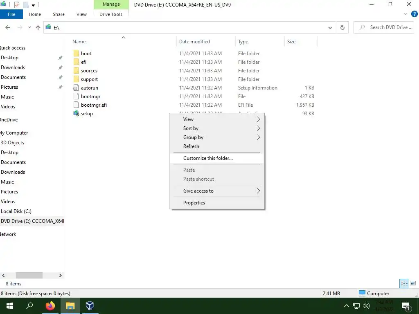419x314 pixels.
Task: Open network tray icon
Action: coord(356,306)
